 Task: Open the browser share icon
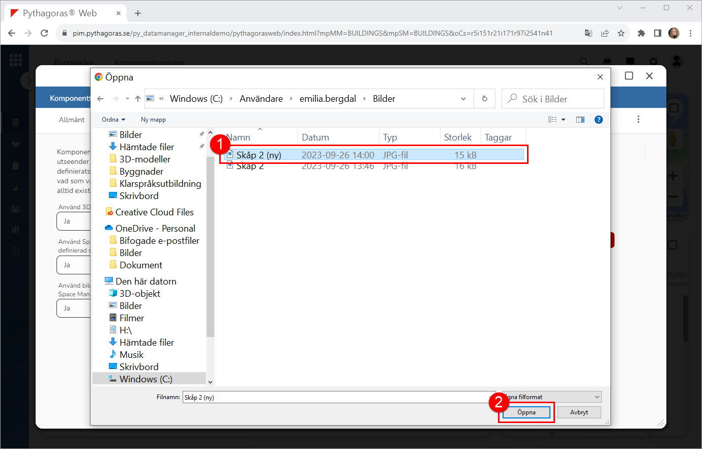pyautogui.click(x=605, y=33)
